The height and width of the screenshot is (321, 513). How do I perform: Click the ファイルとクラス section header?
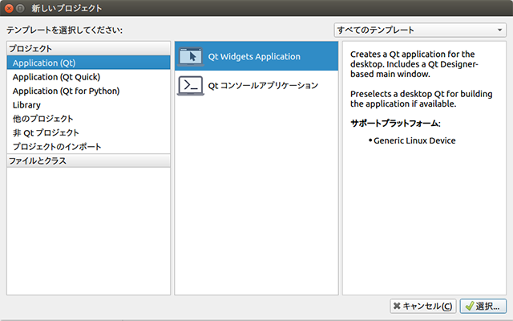click(88, 160)
